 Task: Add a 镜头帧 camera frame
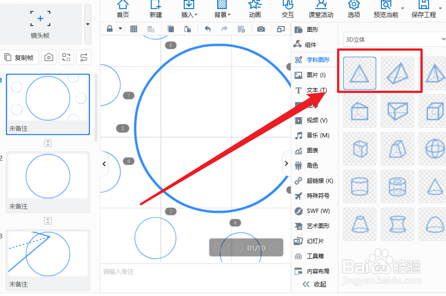click(40, 24)
